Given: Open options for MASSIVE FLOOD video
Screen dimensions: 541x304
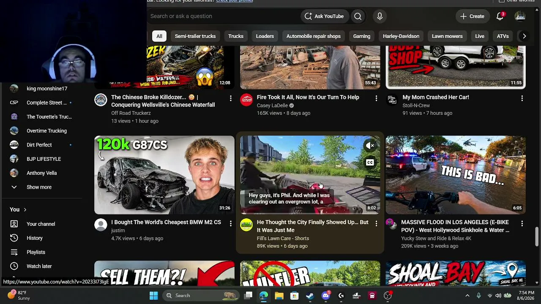Looking at the screenshot, I should [522, 223].
